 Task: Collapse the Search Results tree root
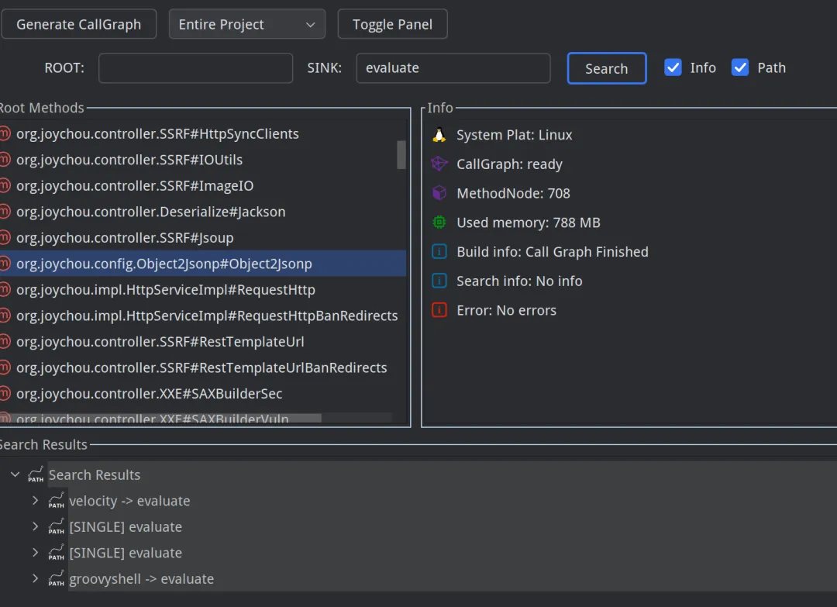point(15,474)
